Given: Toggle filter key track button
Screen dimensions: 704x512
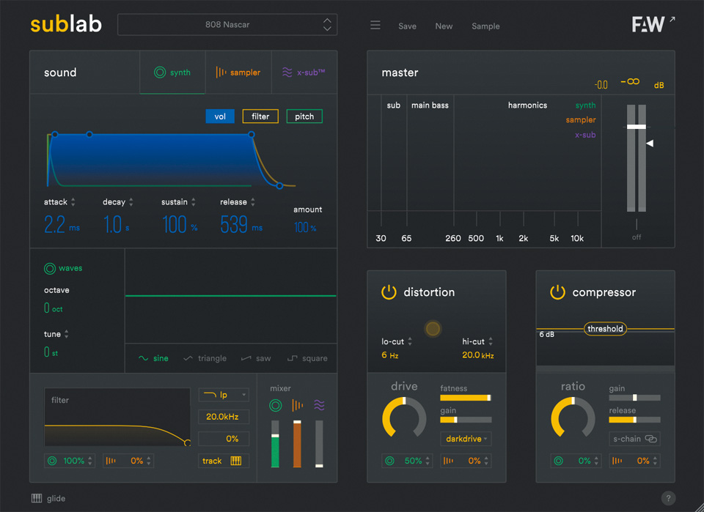Looking at the screenshot, I should (x=224, y=461).
